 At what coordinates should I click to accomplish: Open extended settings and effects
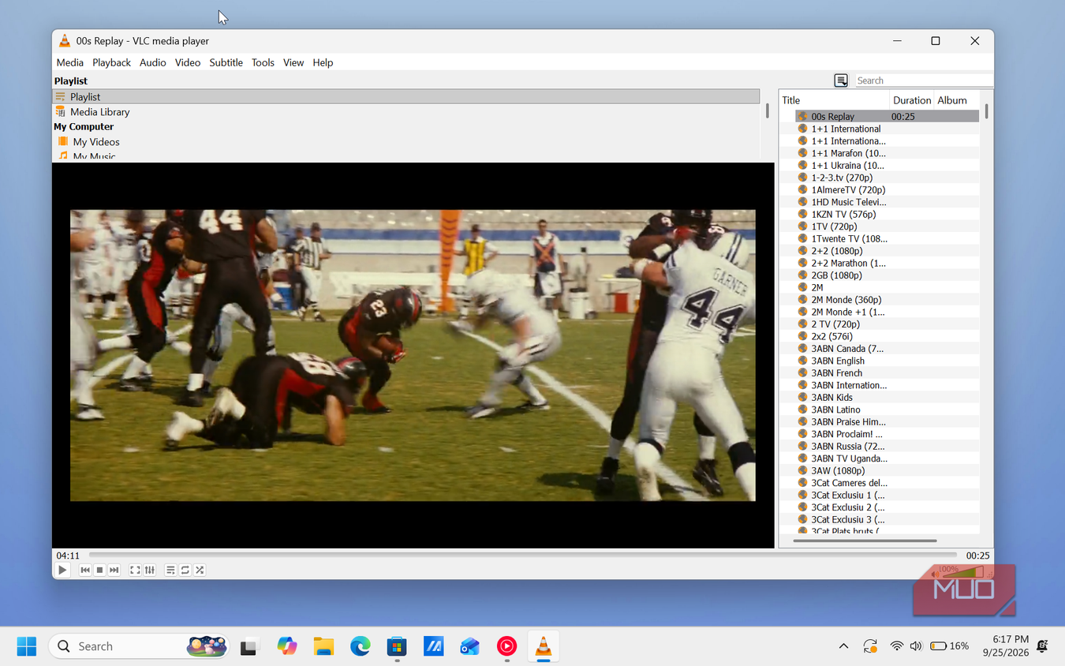pyautogui.click(x=150, y=570)
